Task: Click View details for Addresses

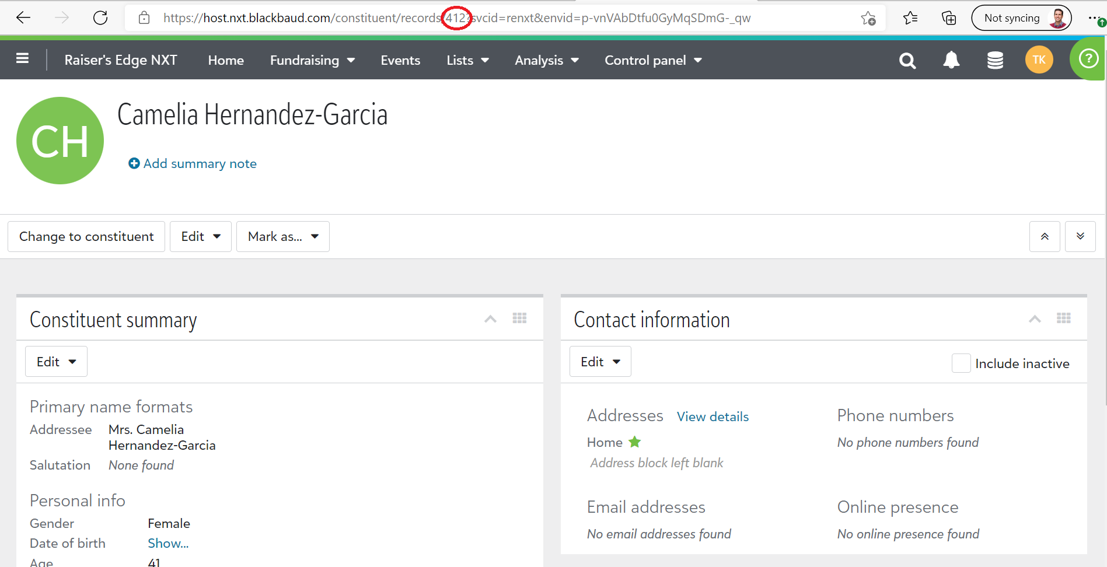Action: pyautogui.click(x=713, y=416)
